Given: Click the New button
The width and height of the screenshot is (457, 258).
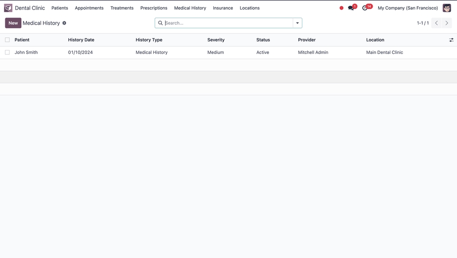Looking at the screenshot, I should point(13,23).
